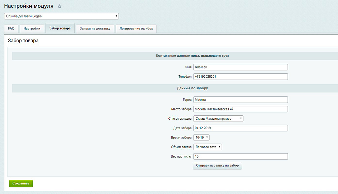This screenshot has height=194, width=338.
Task: Focus the Телефон input field
Action: (x=240, y=77)
